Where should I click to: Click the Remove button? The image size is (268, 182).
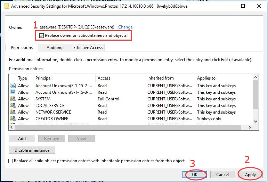(x=51, y=138)
